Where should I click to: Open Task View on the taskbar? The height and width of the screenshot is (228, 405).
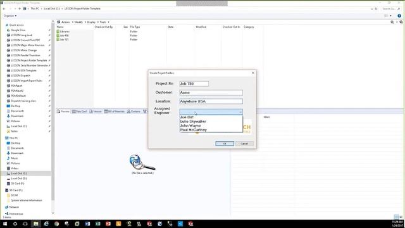click(25, 224)
